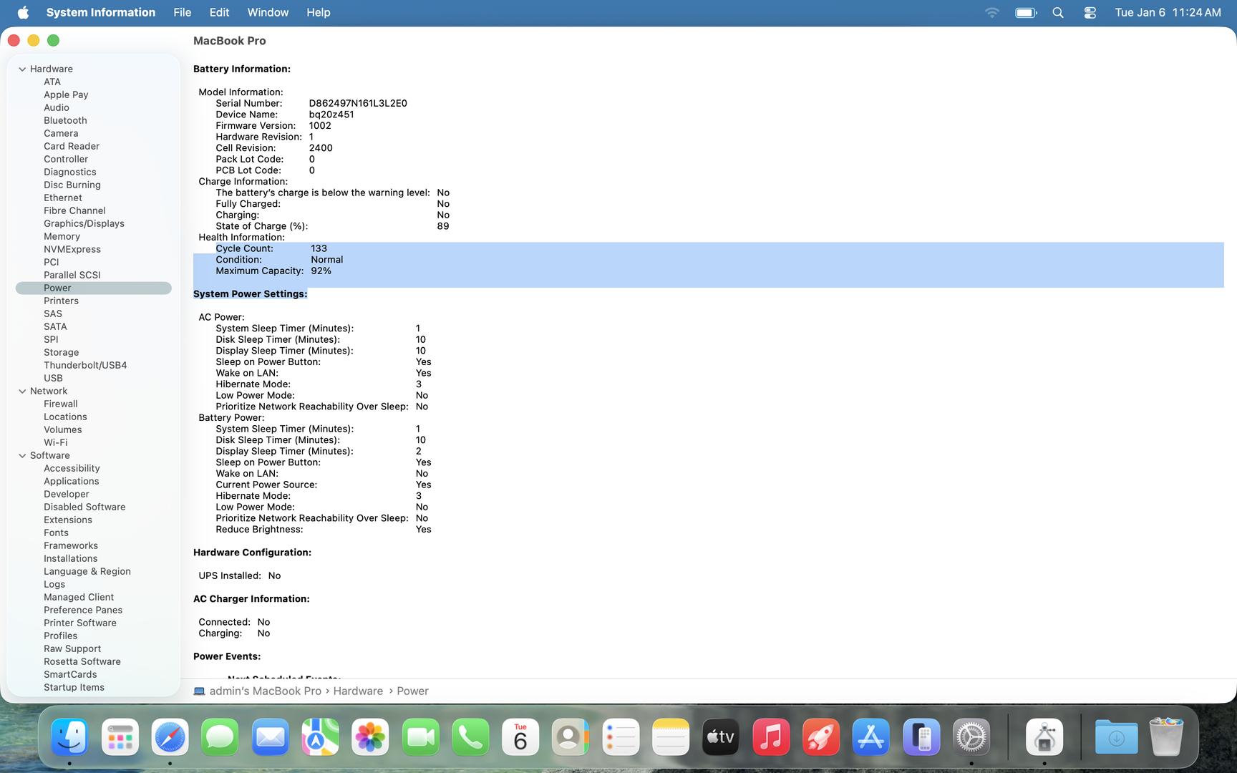
Task: Launch the Apple TV app from the Dock
Action: (721, 736)
